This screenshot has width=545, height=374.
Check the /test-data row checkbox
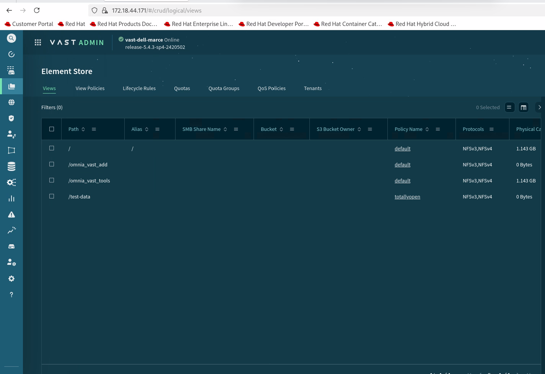coord(52,196)
